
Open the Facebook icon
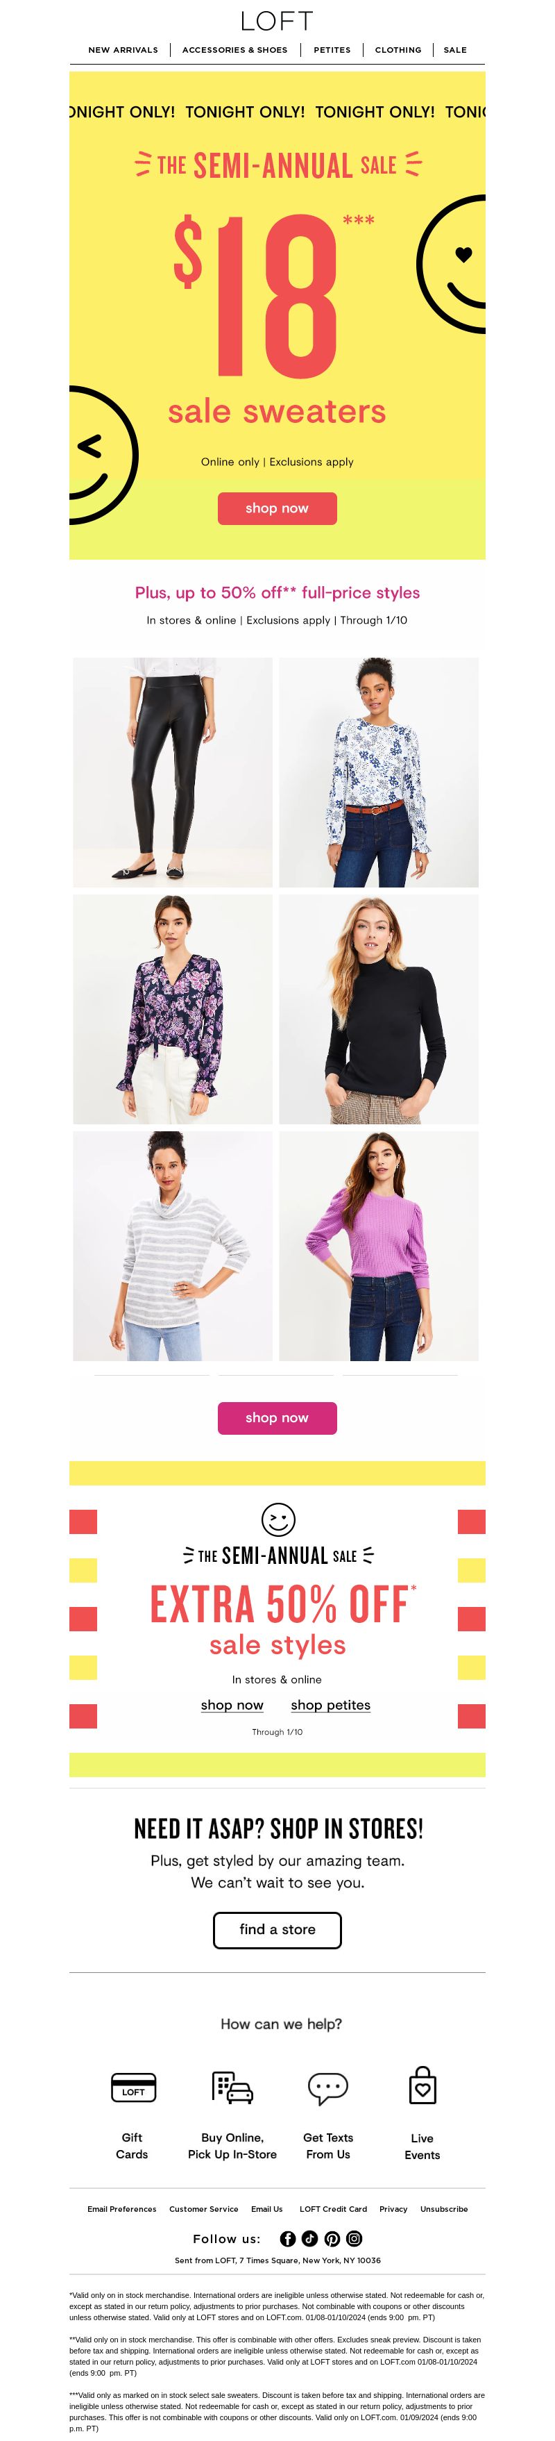point(288,2238)
